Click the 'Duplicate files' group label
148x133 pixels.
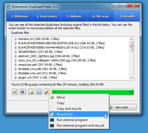point(20,33)
